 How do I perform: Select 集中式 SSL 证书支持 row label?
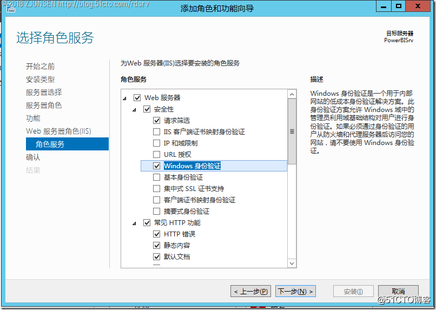point(194,188)
